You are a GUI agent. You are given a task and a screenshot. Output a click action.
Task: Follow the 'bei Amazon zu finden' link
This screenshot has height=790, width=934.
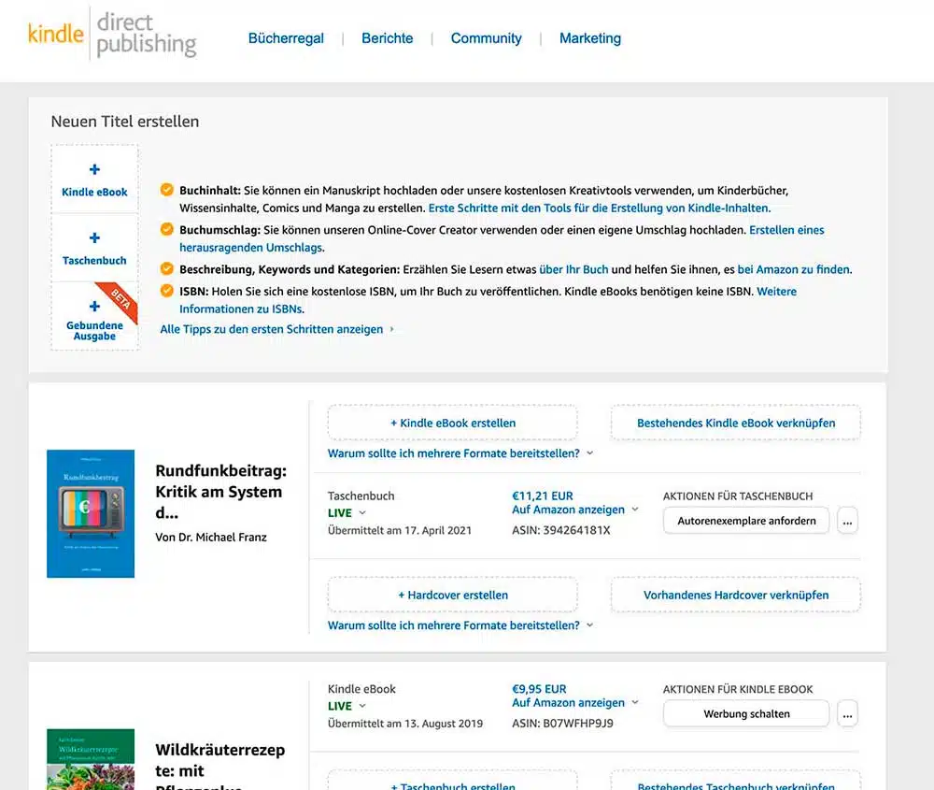(793, 269)
